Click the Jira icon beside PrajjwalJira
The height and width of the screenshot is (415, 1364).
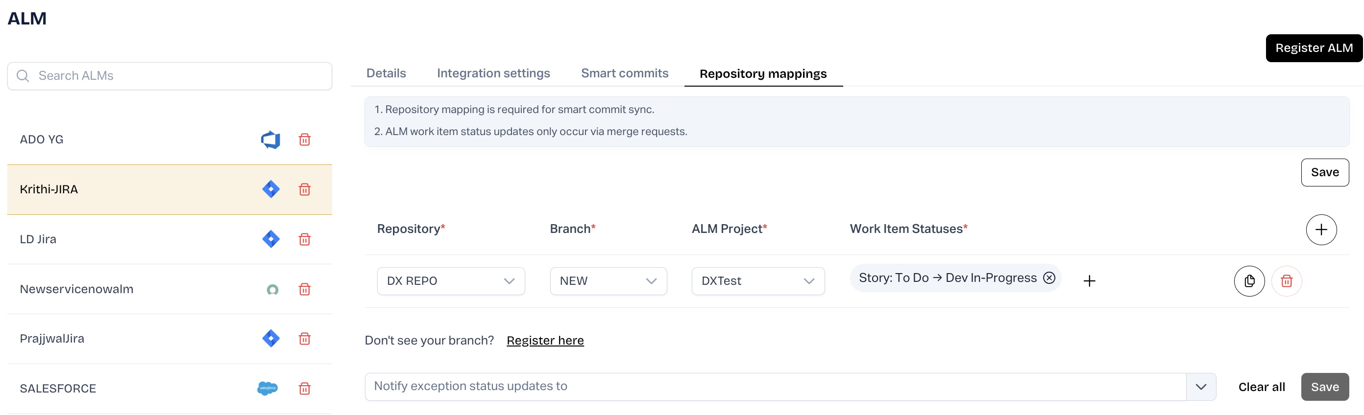point(270,338)
